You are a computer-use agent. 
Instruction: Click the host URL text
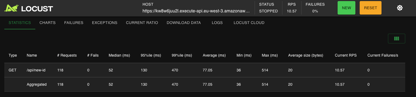[x=196, y=11]
